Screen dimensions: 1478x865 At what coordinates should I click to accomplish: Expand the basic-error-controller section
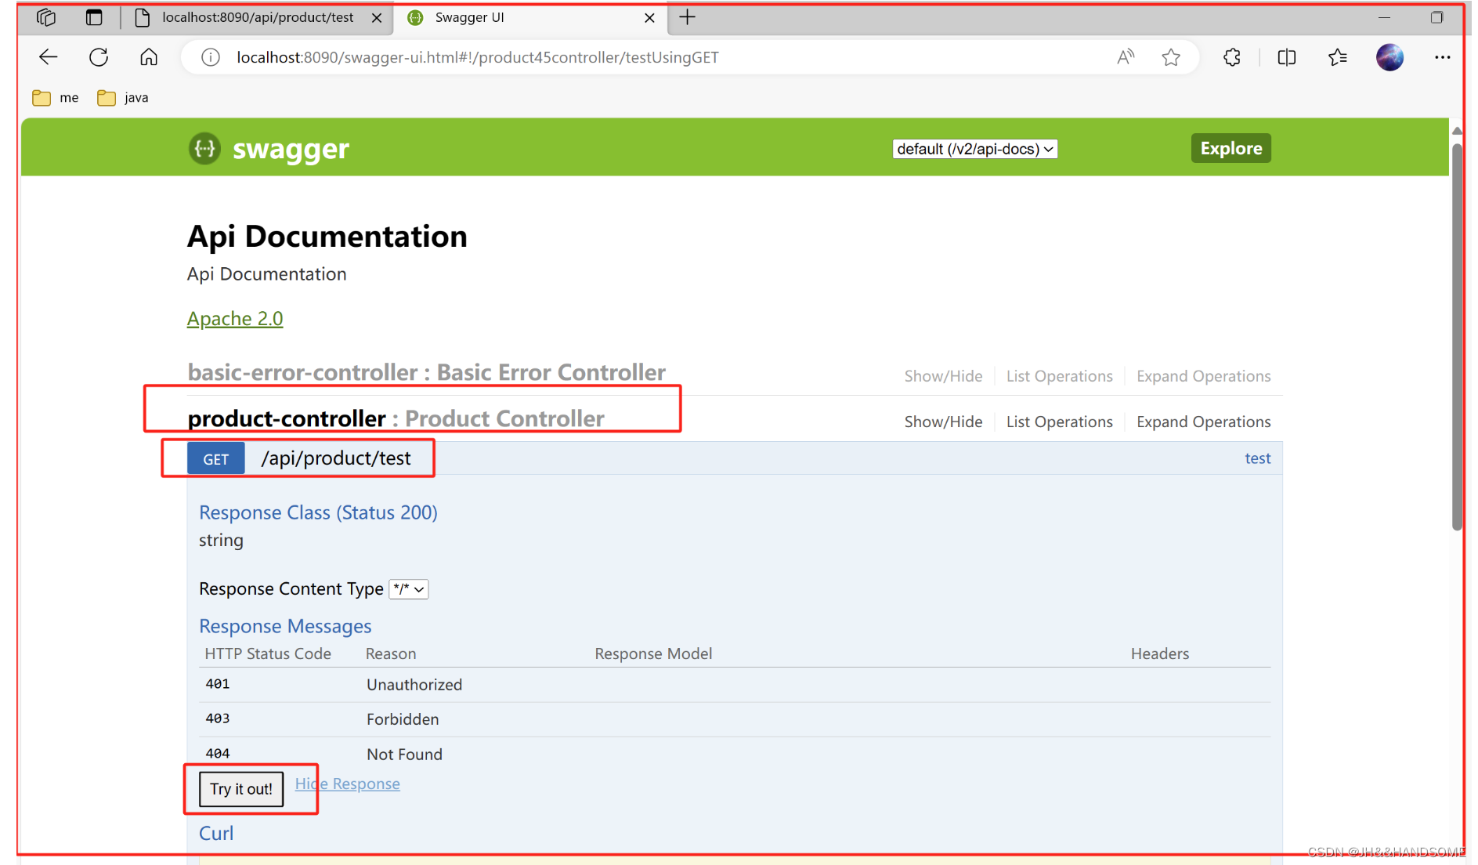tap(426, 372)
